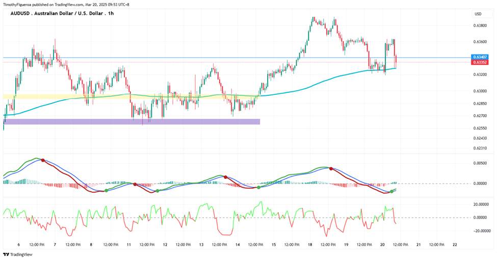This screenshot has height=260, width=497.
Task: Click the 0.00500 MACD scale label
Action: pos(480,163)
